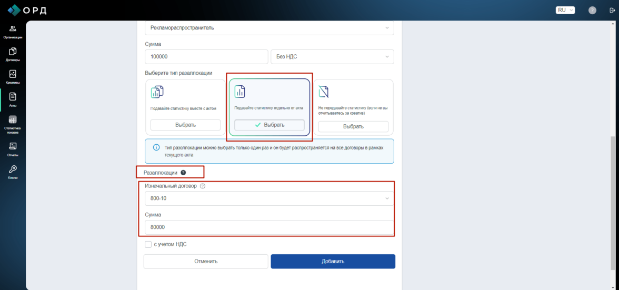619x290 pixels.
Task: Enable the 'с учетом НДС' checkbox
Action: (x=148, y=244)
